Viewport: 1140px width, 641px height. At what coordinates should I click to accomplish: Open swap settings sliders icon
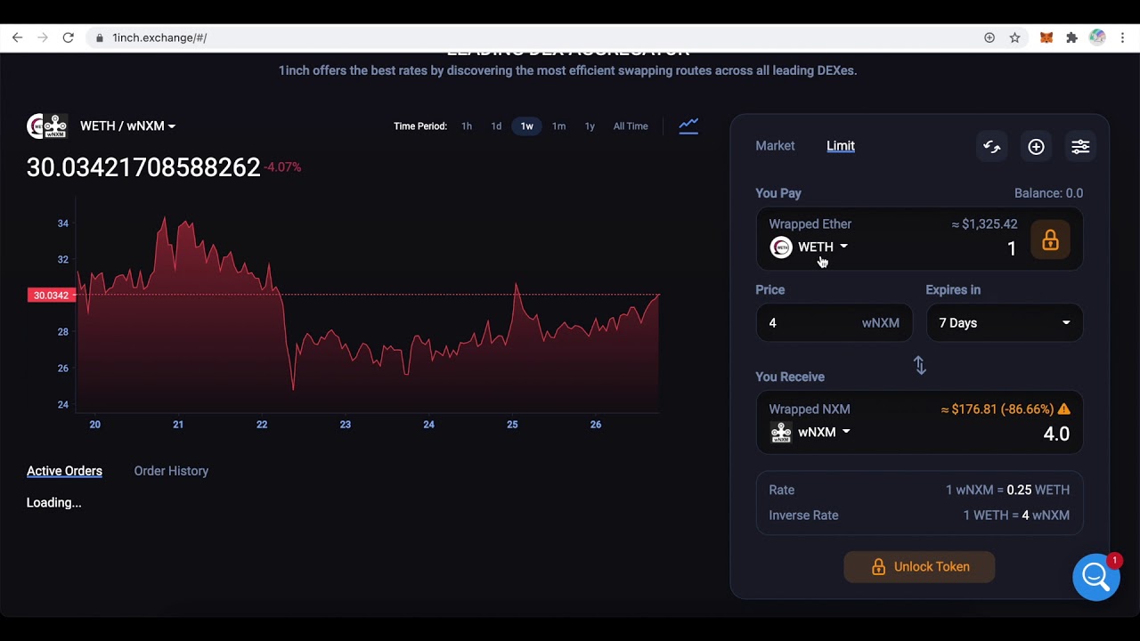[1080, 147]
